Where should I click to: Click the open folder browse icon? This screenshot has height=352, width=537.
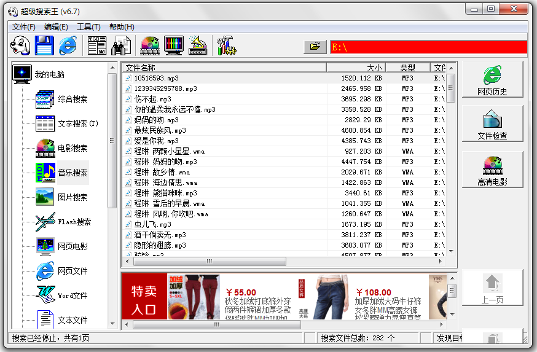(315, 47)
